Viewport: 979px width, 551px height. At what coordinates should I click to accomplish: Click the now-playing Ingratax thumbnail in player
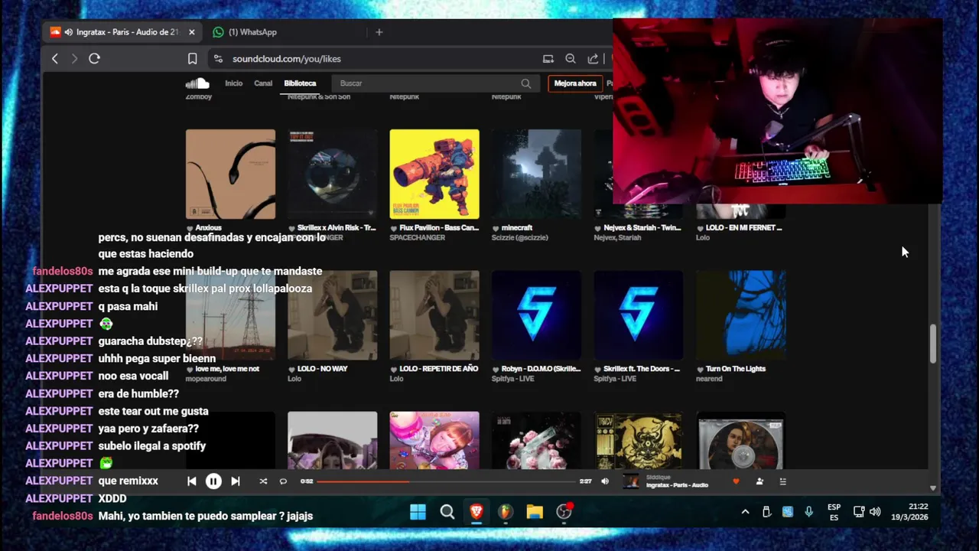(631, 481)
